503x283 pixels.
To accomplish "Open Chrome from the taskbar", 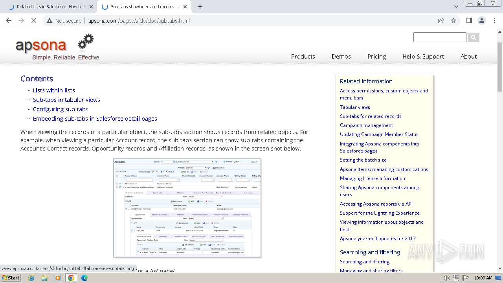I will [71, 278].
